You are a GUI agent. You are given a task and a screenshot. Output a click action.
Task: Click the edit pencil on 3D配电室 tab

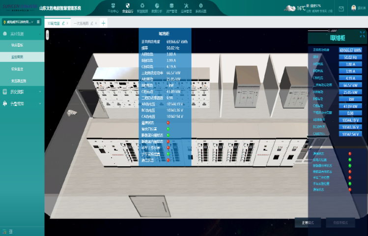tap(63, 23)
